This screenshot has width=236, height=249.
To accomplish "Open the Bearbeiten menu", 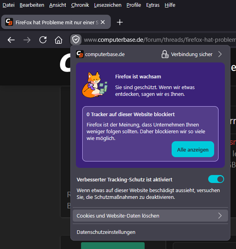I will click(x=32, y=5).
